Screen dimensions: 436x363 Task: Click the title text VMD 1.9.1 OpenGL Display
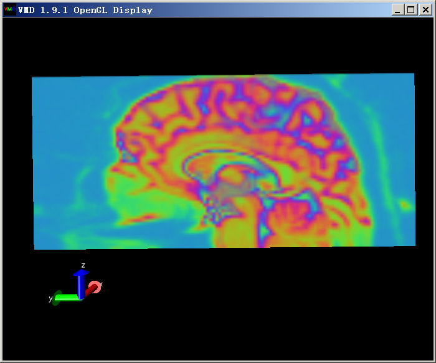85,11
